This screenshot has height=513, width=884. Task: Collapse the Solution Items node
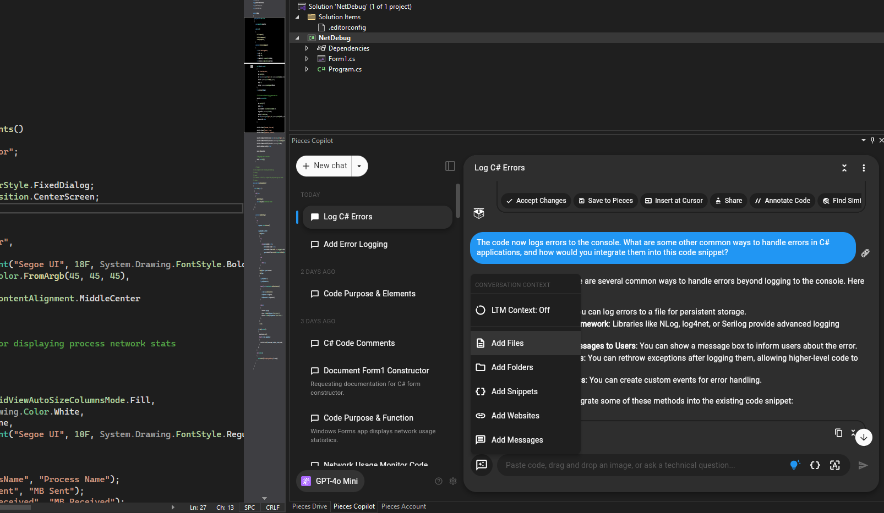pos(297,17)
